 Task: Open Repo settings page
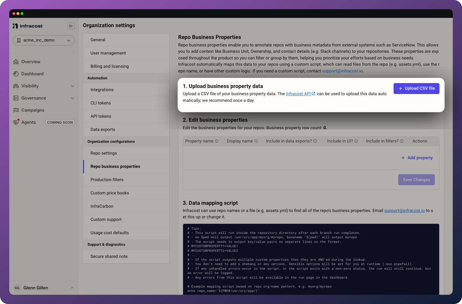(126, 153)
